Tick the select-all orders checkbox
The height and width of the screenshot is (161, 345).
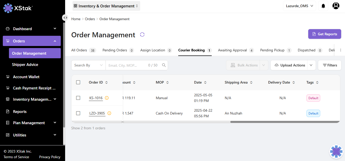click(x=78, y=82)
